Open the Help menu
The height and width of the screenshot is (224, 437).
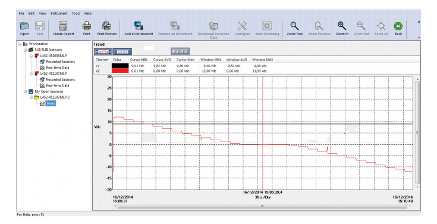(88, 14)
